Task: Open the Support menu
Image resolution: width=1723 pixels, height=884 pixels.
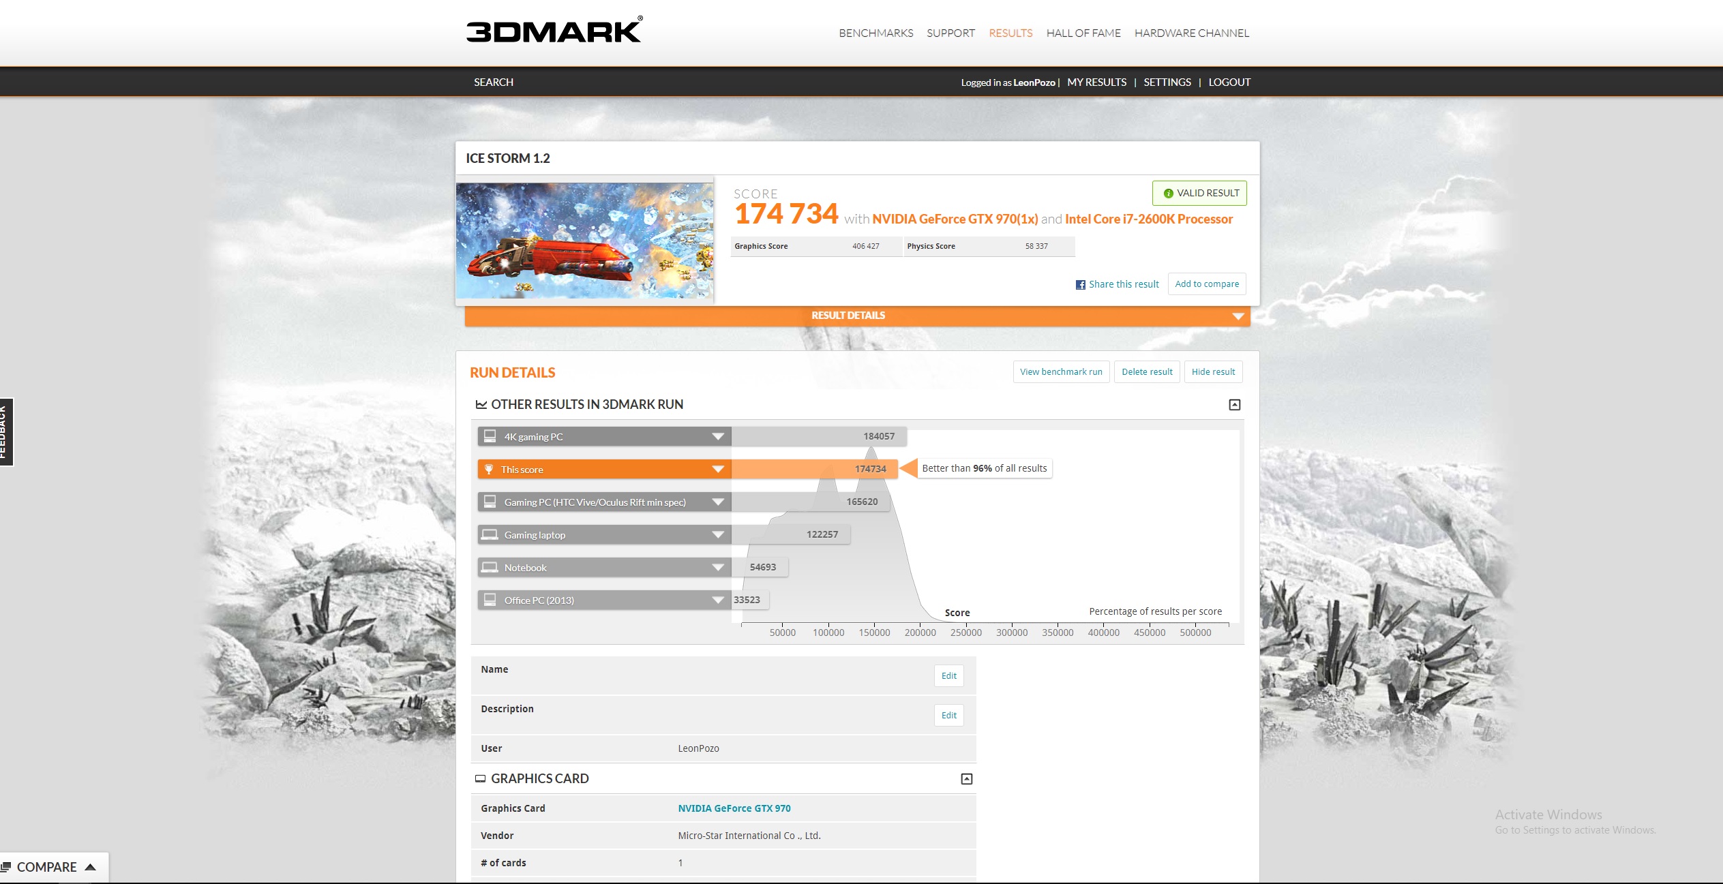Action: coord(950,33)
